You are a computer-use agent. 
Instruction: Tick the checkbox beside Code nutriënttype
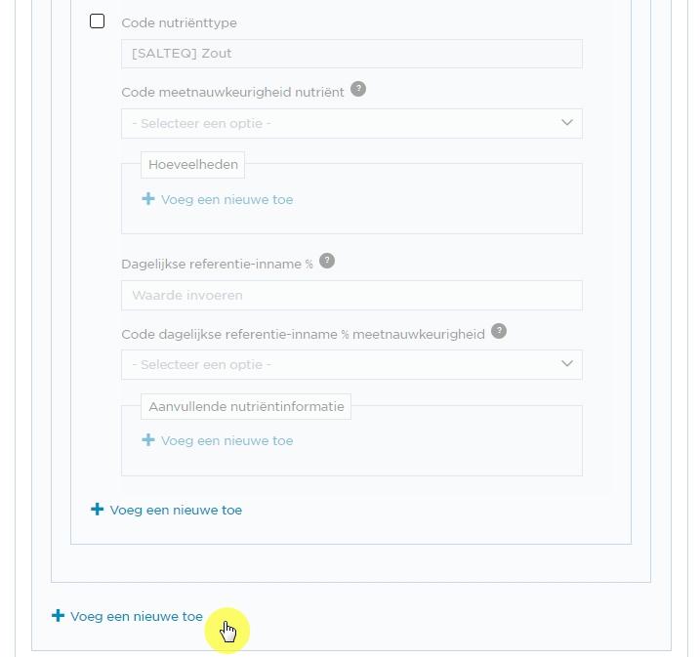coord(97,21)
